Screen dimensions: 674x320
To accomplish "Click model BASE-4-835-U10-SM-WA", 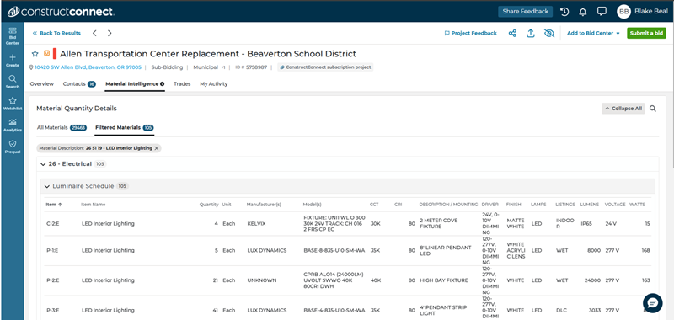I will point(334,310).
